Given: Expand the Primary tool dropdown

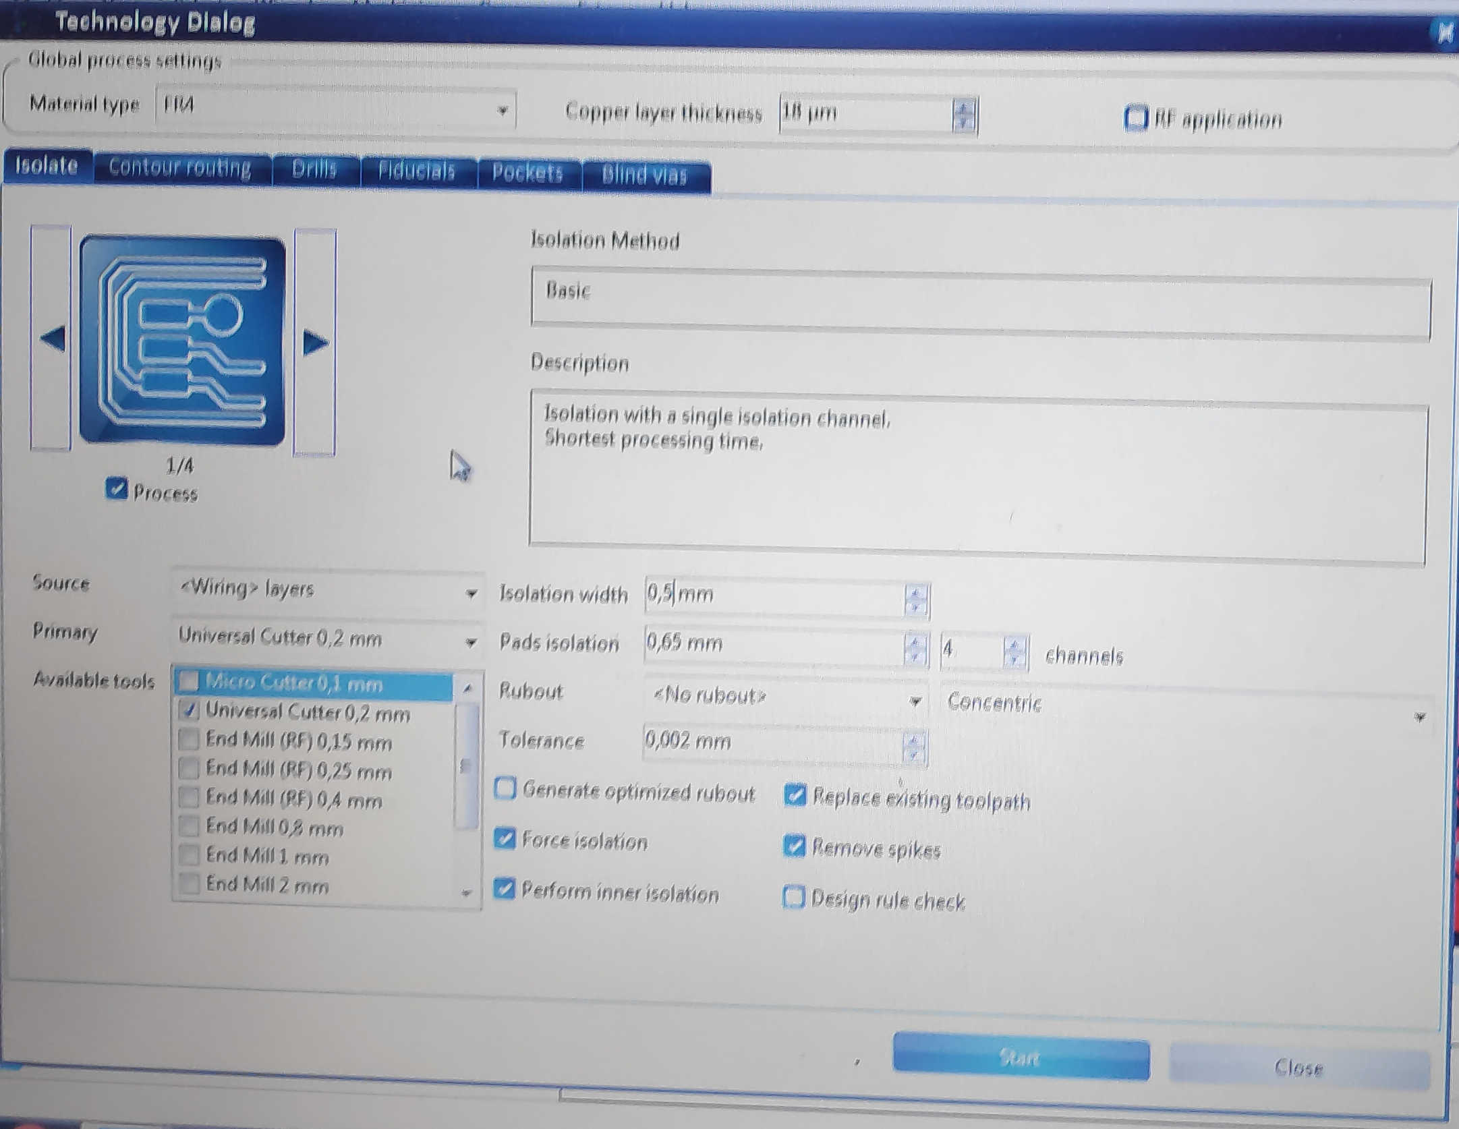Looking at the screenshot, I should (471, 641).
